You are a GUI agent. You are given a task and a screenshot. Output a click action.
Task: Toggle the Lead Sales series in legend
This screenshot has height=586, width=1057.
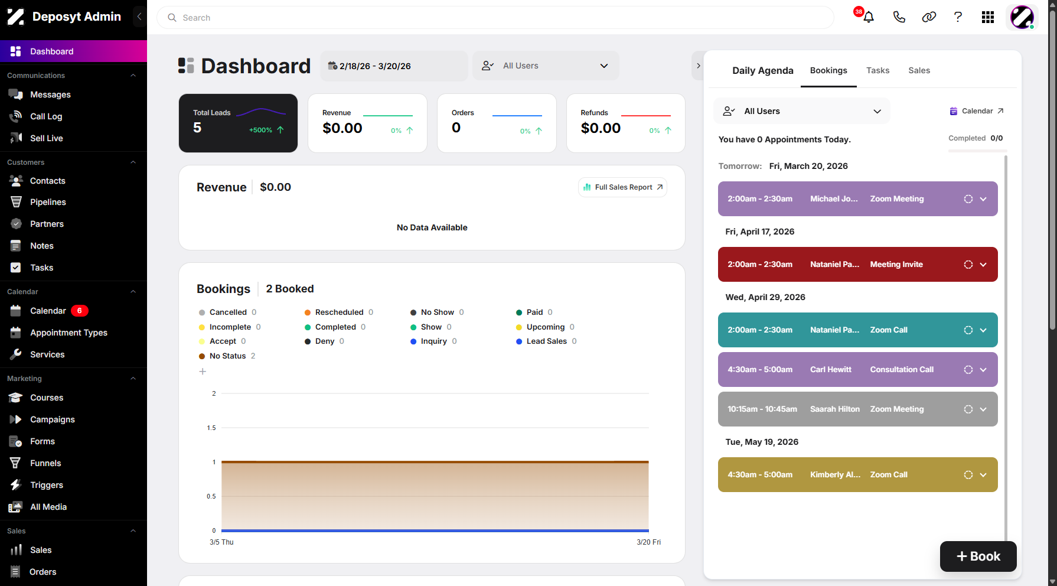click(546, 341)
